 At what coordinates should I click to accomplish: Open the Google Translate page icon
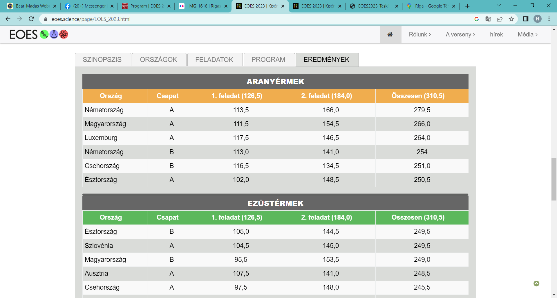(x=488, y=19)
